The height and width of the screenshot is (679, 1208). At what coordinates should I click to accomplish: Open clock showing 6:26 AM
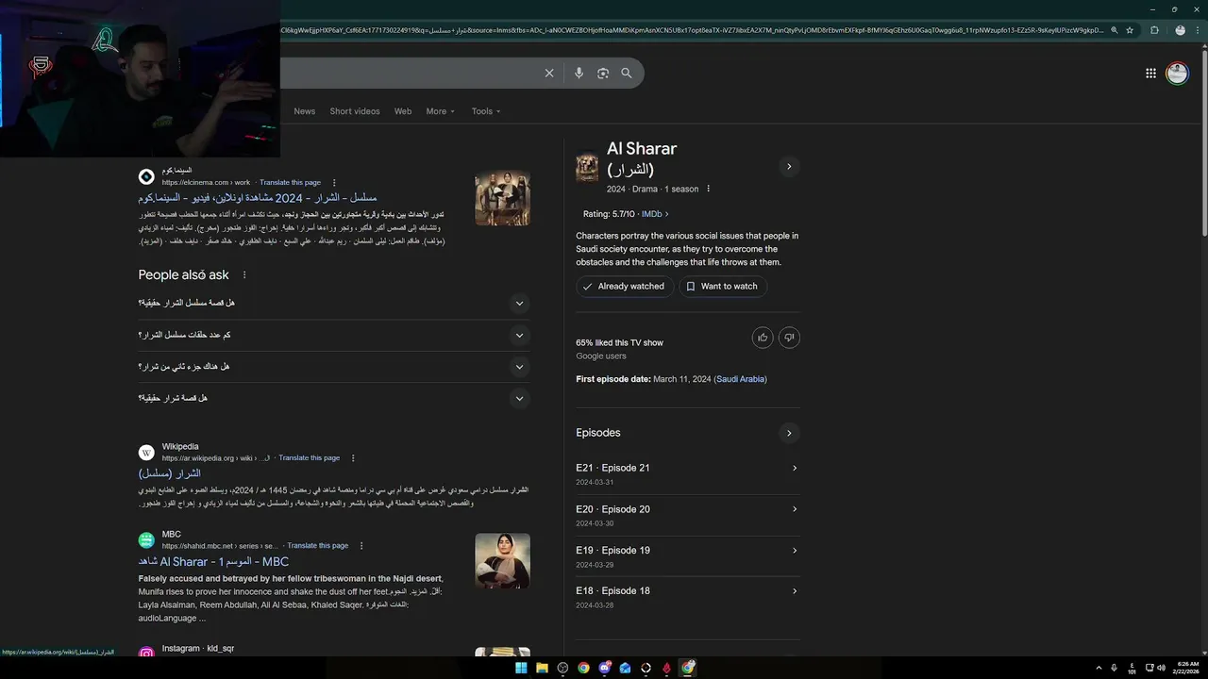coord(1187,668)
